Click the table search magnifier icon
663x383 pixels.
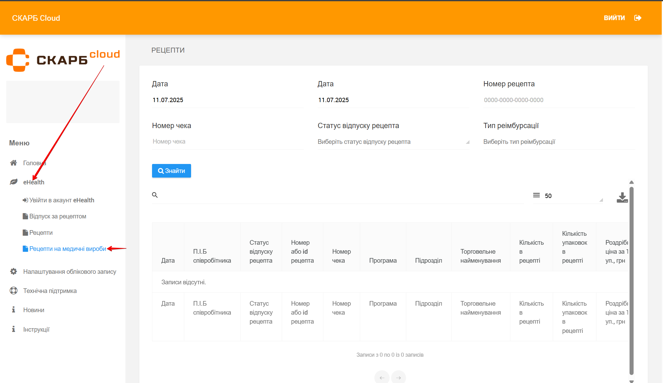point(155,195)
